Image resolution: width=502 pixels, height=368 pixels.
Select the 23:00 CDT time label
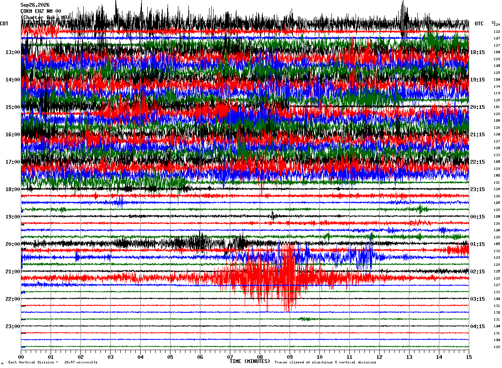pyautogui.click(x=13, y=326)
